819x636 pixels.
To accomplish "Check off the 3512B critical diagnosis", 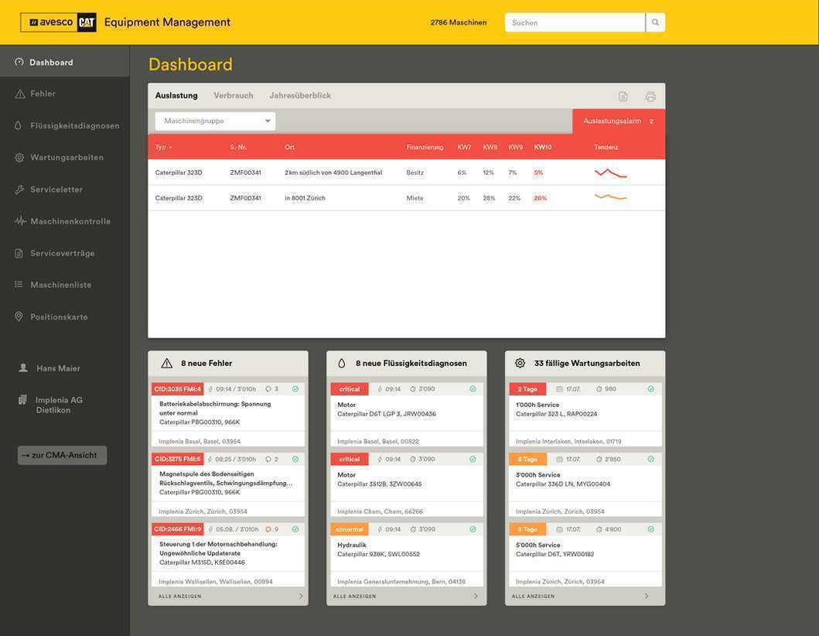I will [x=473, y=459].
